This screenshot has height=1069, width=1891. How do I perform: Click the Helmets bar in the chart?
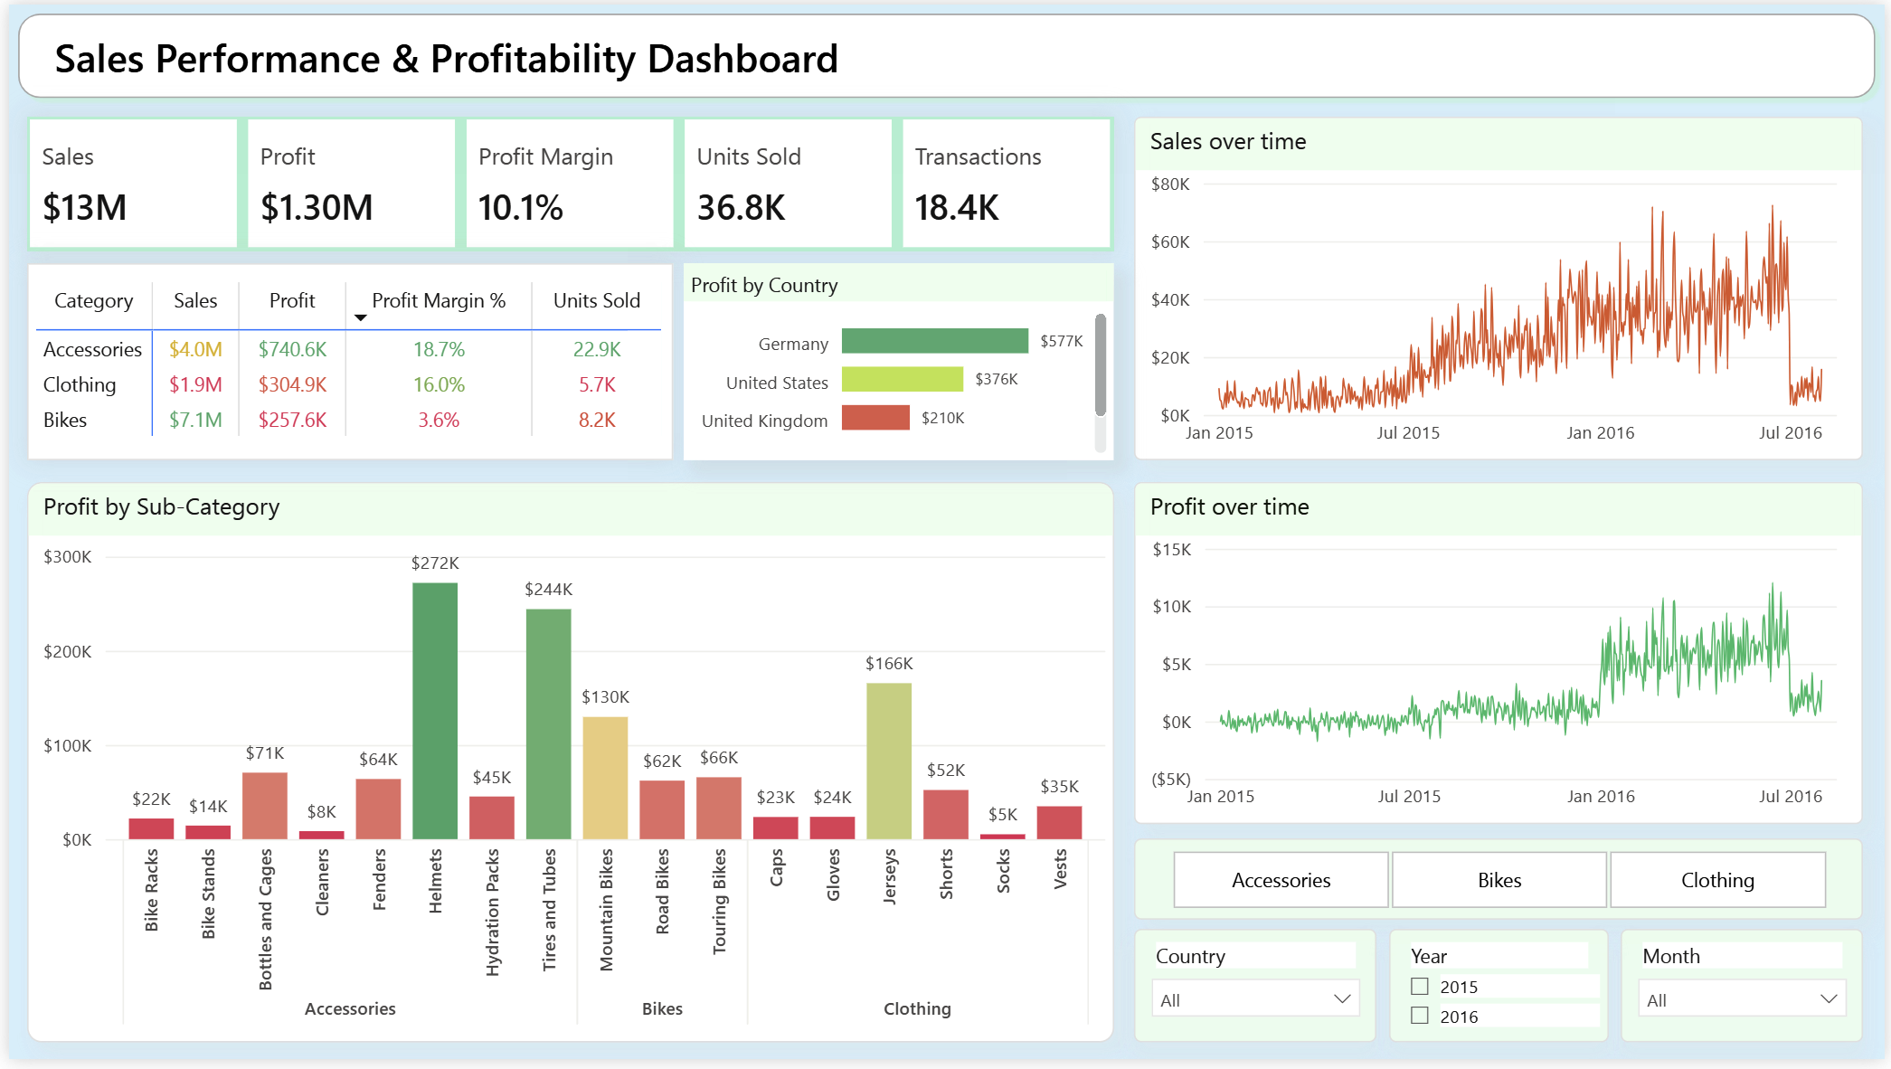435,710
